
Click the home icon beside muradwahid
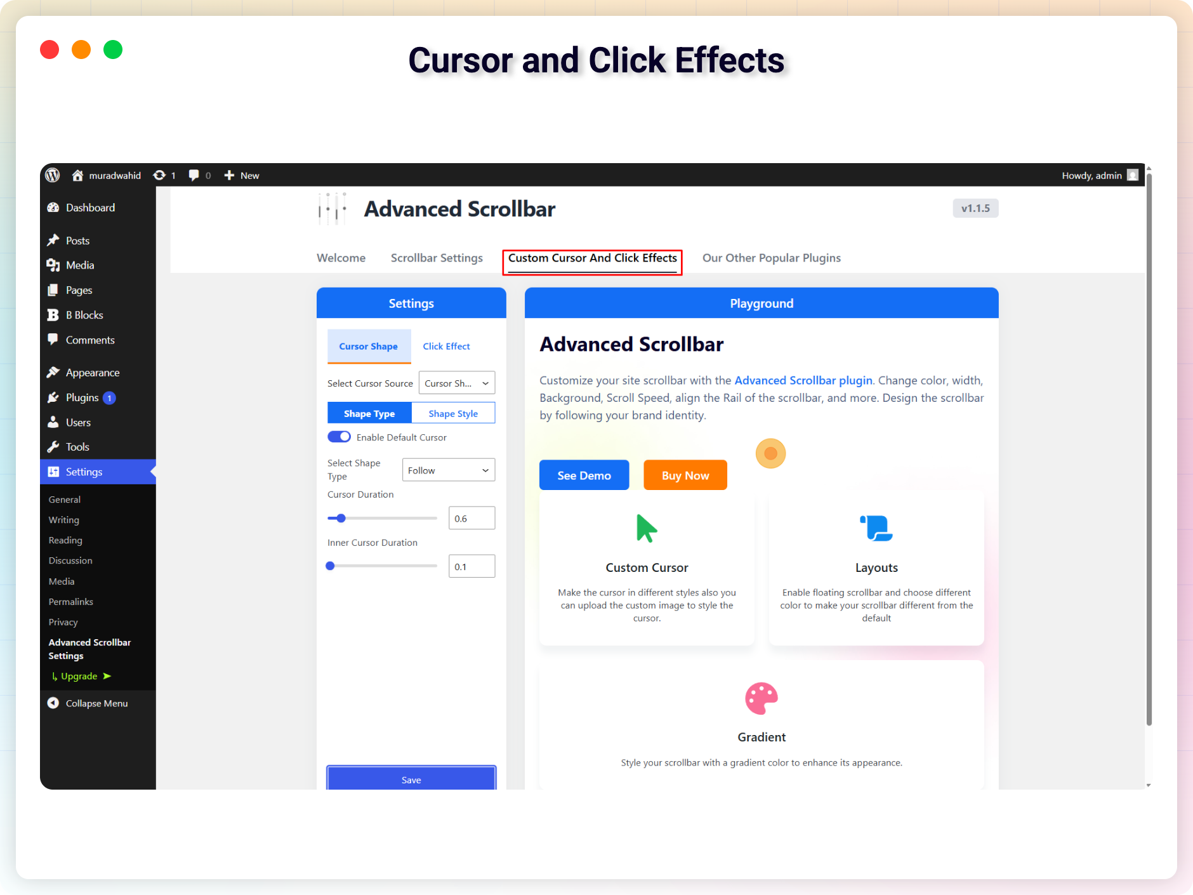pyautogui.click(x=77, y=175)
